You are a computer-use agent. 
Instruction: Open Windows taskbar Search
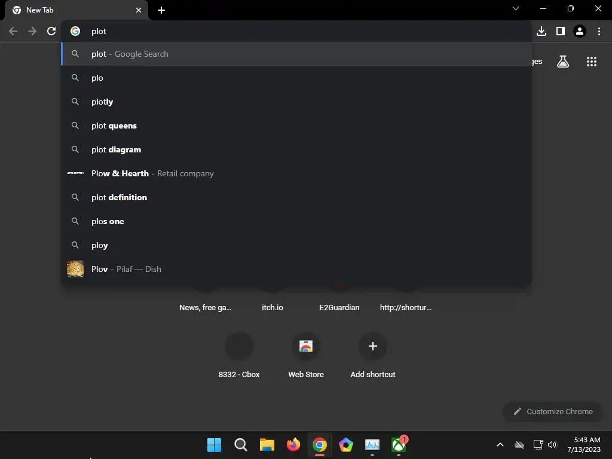[240, 445]
